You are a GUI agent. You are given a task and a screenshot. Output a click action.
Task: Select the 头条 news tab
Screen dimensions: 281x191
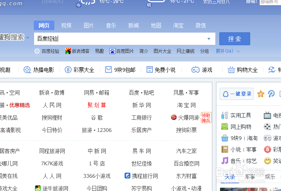coord(230,177)
